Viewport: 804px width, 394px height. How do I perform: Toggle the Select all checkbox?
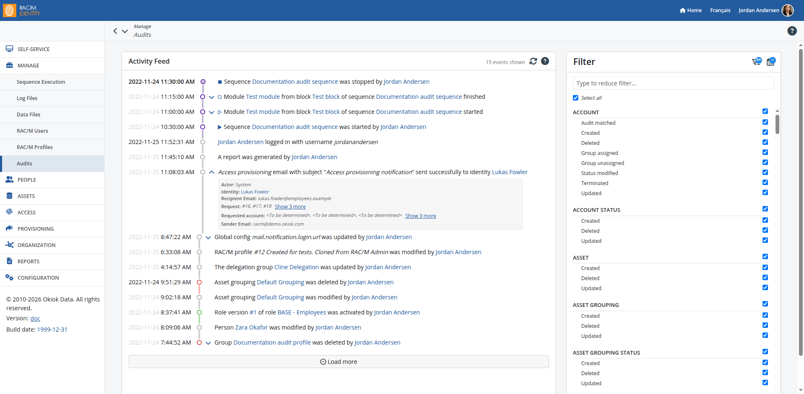(575, 98)
